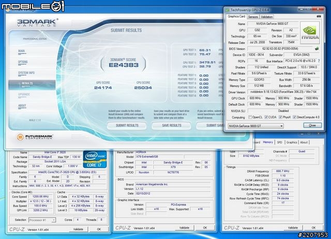
Task: Click the Release Date Jul 29, 2008 field
Action: click(x=257, y=42)
